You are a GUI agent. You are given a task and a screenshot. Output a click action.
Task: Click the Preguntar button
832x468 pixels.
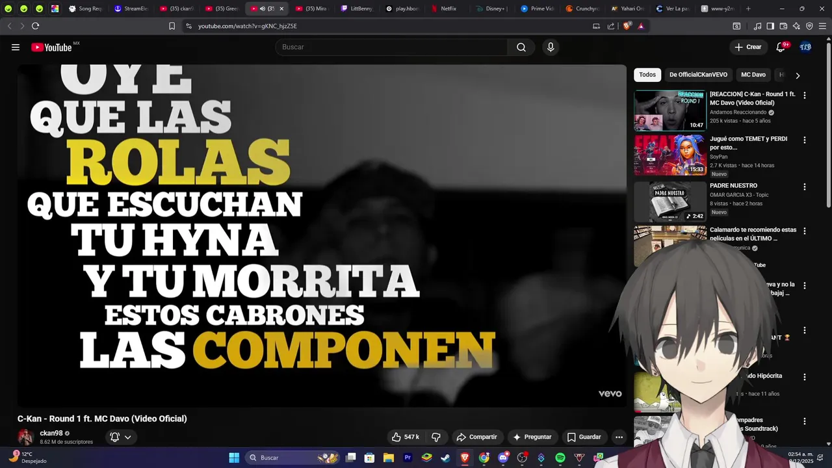(x=532, y=437)
